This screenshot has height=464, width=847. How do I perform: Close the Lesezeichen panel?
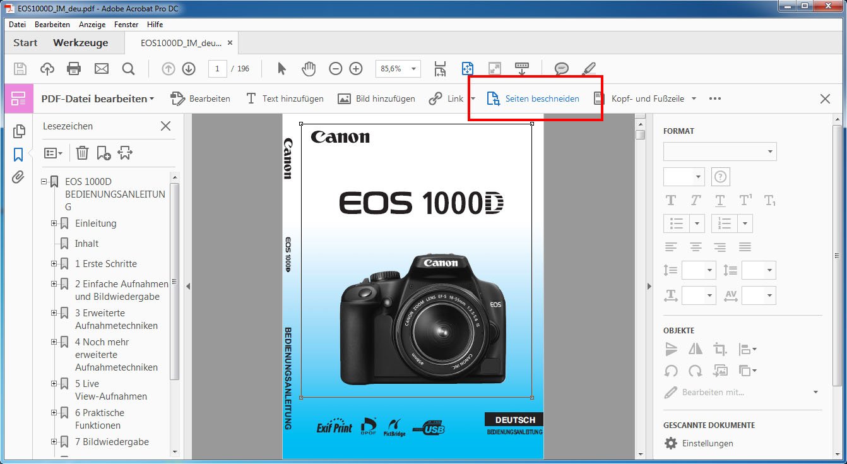166,126
